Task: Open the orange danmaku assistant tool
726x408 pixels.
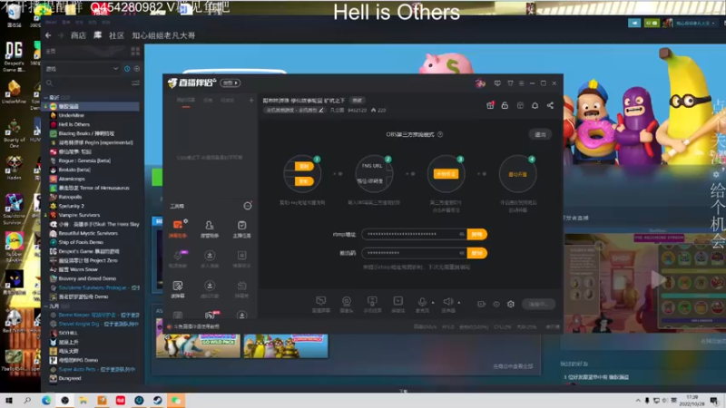Action: tap(178, 228)
